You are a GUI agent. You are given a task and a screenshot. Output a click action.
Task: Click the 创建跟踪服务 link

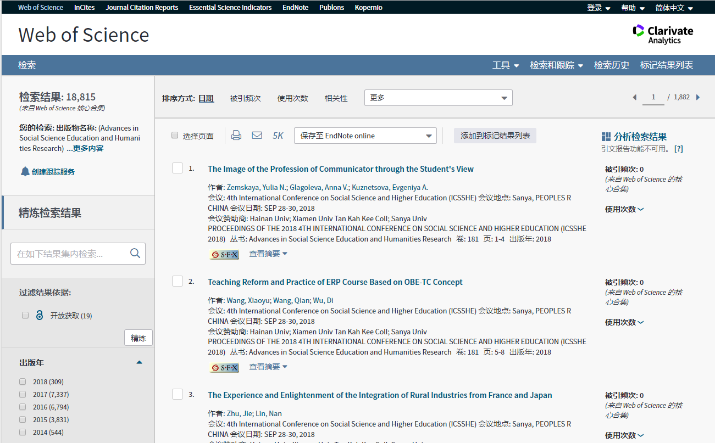pos(53,172)
